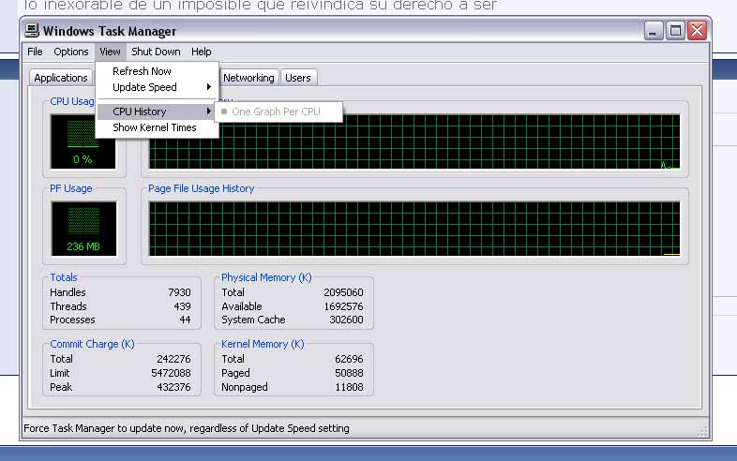Maximize the Windows Task Manager window
The height and width of the screenshot is (461, 737).
[x=675, y=31]
